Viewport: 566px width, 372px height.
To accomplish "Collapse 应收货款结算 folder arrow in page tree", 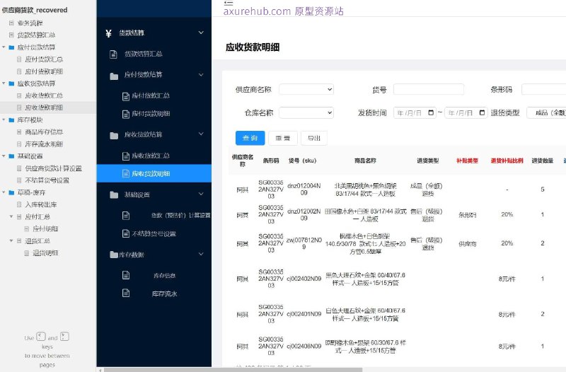I will (x=4, y=83).
